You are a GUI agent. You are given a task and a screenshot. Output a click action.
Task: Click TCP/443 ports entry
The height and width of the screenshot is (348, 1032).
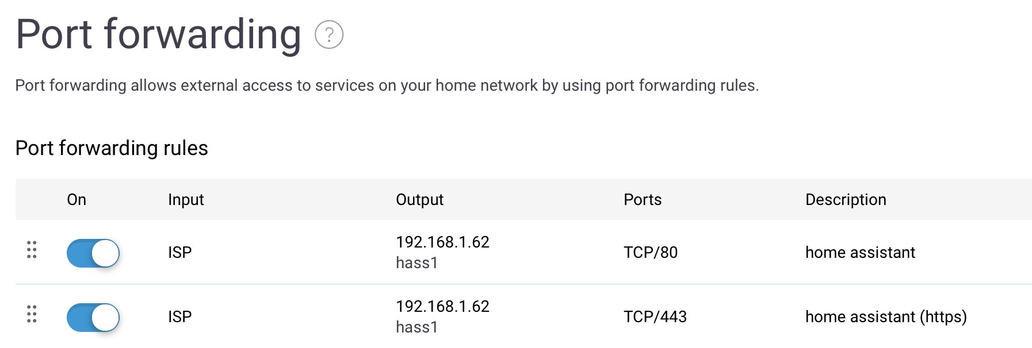[x=655, y=317]
